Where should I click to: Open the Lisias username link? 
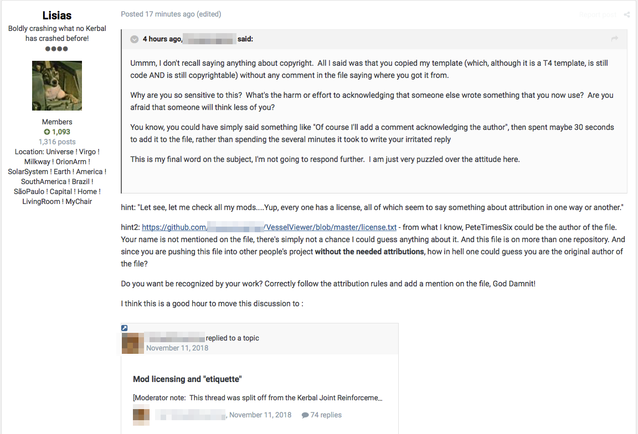57,15
